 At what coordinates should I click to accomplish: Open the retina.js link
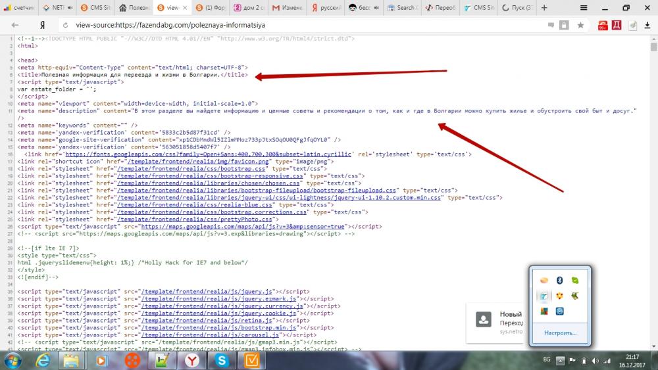click(207, 320)
